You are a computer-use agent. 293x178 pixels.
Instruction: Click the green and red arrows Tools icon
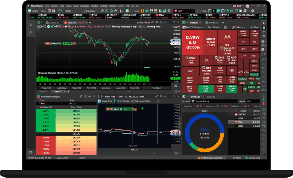[214, 11]
